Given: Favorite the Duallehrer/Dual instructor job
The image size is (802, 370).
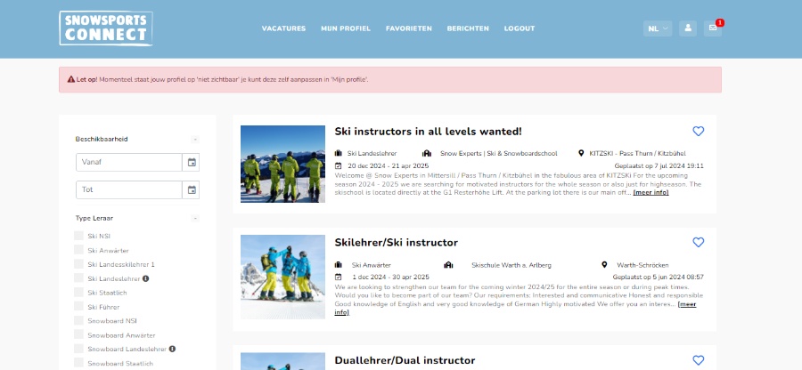Looking at the screenshot, I should tap(698, 360).
